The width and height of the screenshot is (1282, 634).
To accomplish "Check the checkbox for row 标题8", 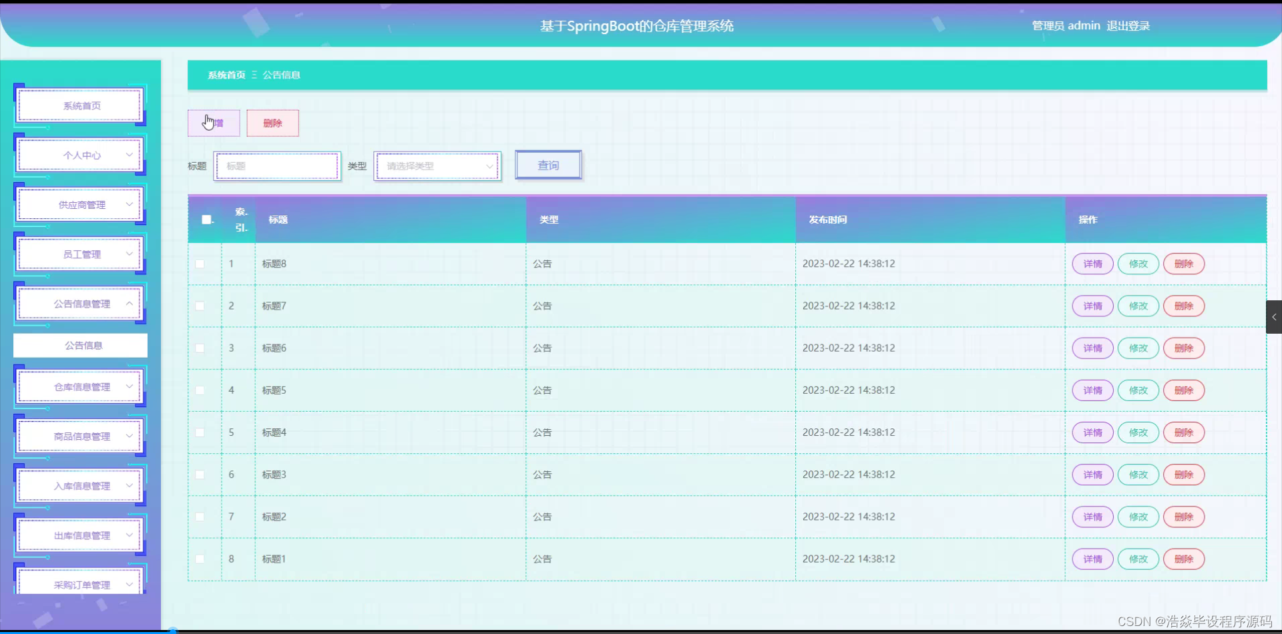I will click(200, 264).
